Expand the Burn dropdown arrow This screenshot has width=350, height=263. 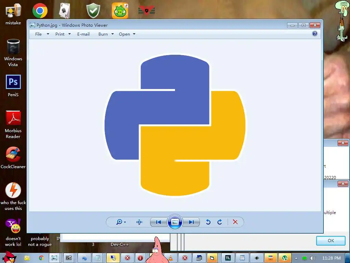(112, 34)
